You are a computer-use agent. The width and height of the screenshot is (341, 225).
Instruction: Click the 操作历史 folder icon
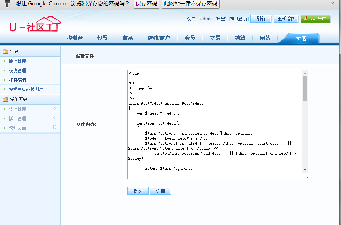click(5, 100)
